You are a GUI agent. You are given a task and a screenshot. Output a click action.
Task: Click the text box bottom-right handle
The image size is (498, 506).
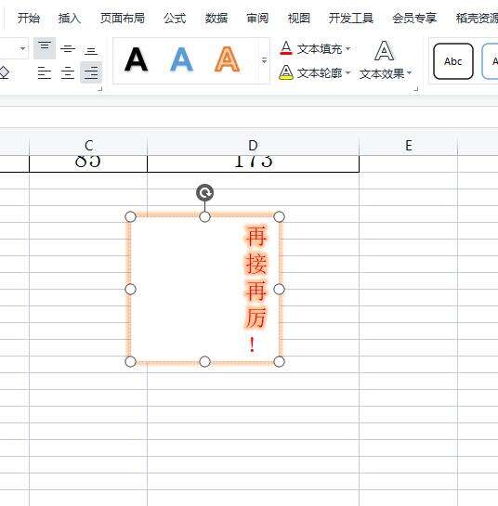tap(279, 361)
